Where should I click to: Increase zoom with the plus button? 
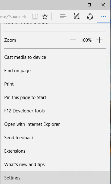pyautogui.click(x=99, y=40)
